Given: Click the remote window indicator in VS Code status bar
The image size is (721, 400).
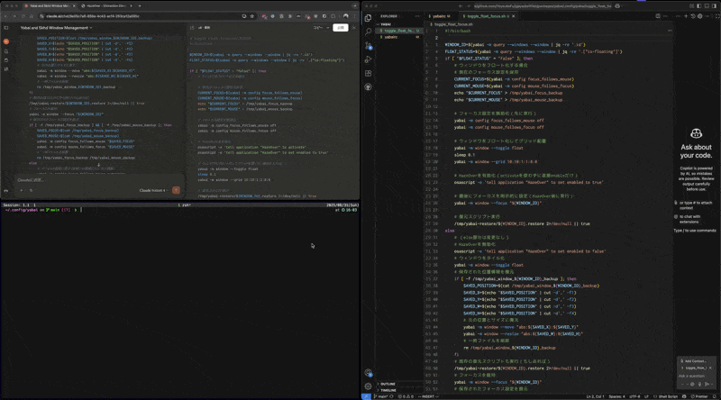Looking at the screenshot, I should click(x=366, y=396).
